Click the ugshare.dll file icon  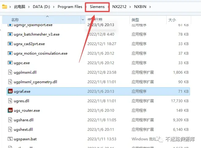click(x=10, y=120)
